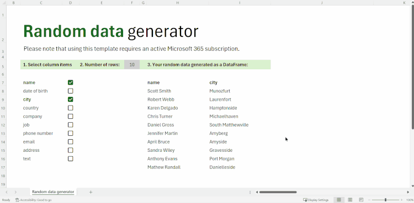Screen dimensions: 414x203
Task: Enable the date of birth checkbox
Action: click(70, 91)
